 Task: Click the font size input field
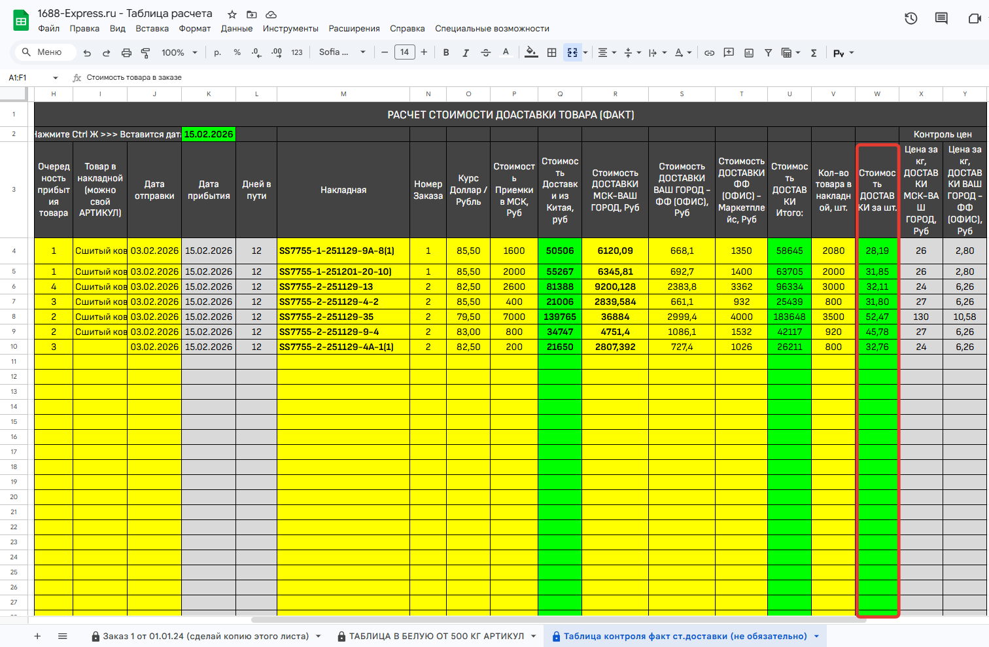point(404,52)
